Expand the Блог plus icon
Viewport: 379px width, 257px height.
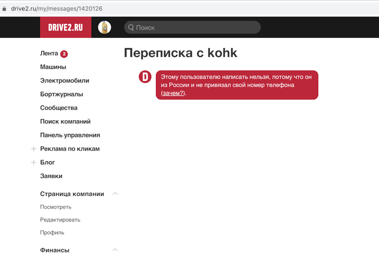tap(34, 162)
